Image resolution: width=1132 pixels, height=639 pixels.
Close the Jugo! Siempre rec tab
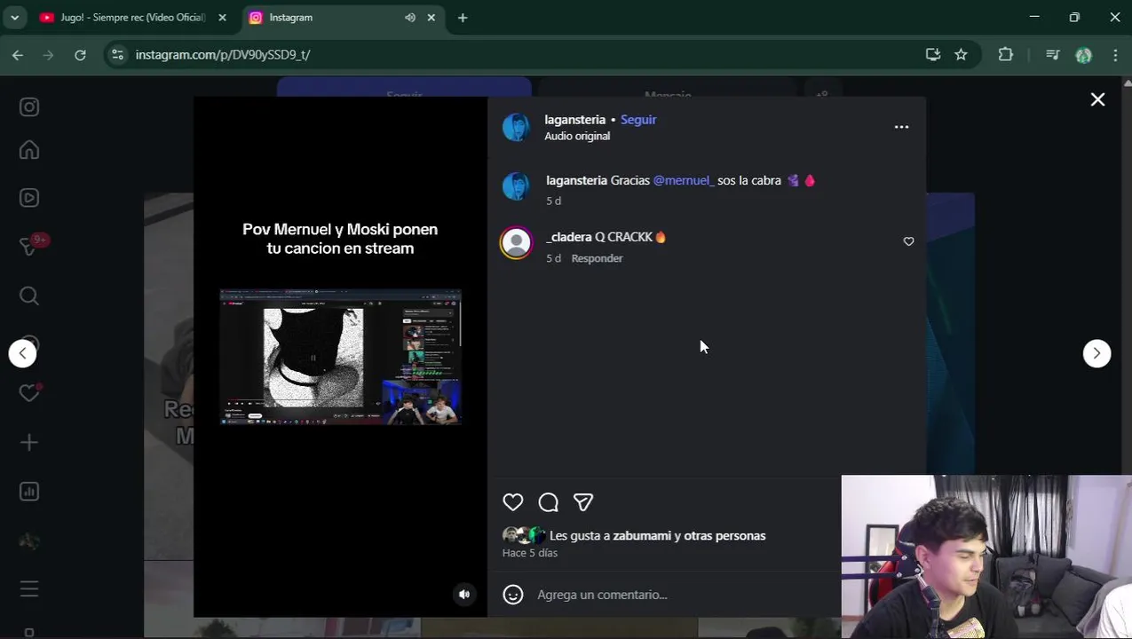222,18
